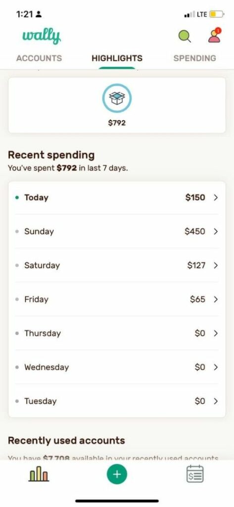Tap the green search magnifier icon
The height and width of the screenshot is (507, 234).
[x=185, y=36]
